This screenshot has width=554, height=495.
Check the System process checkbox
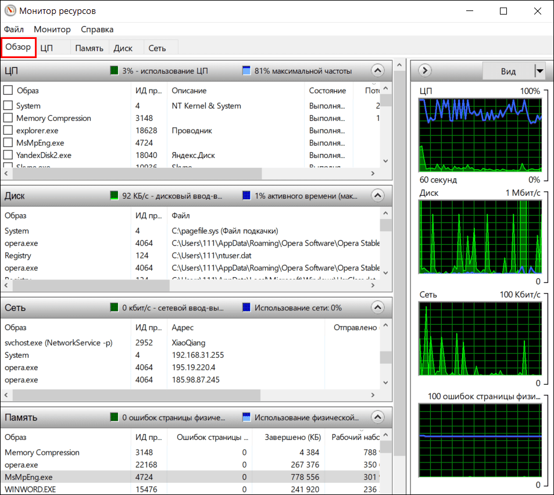point(8,106)
